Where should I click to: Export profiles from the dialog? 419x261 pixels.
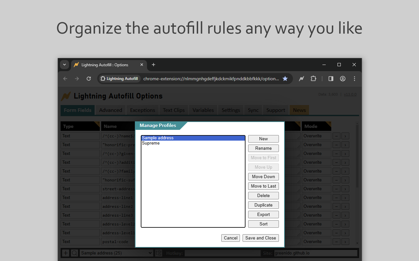pos(263,214)
